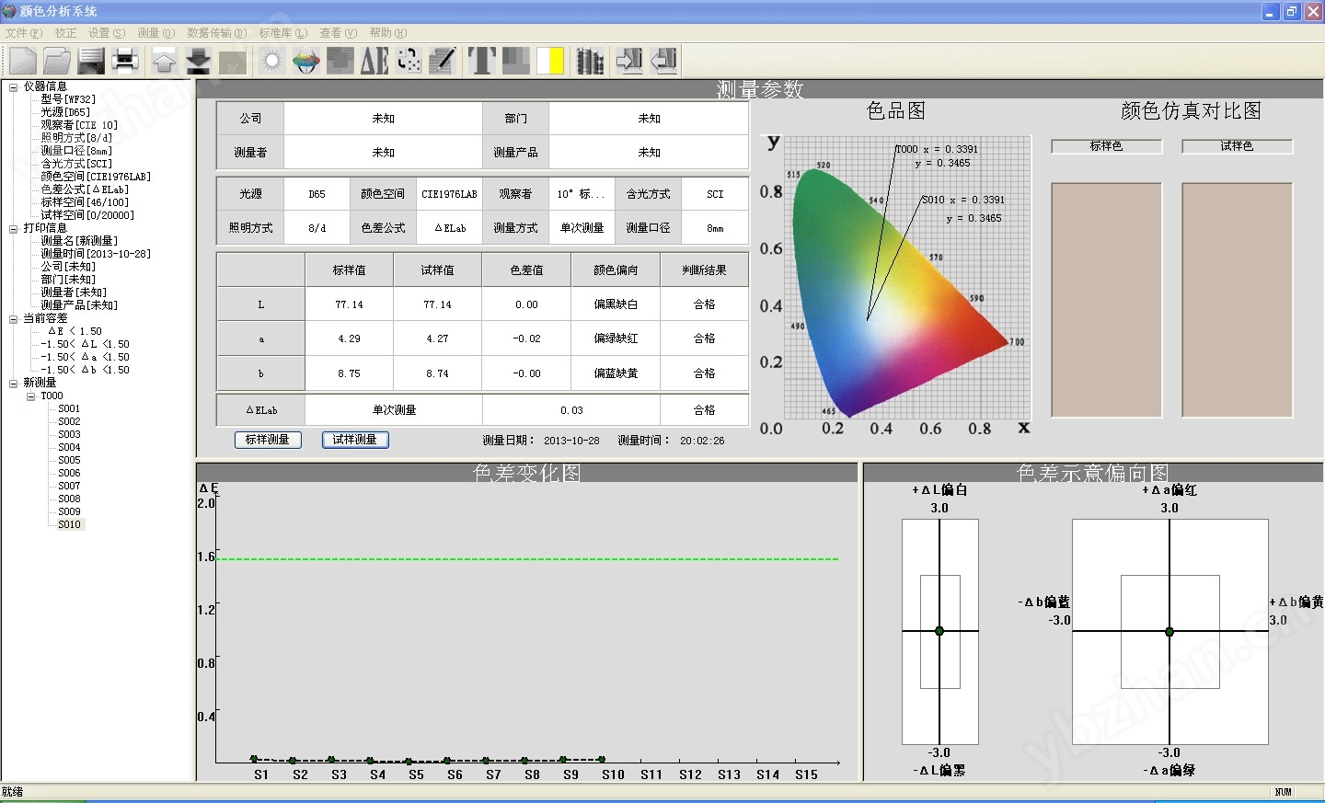Click the upload arrow toolbar icon
Viewport: 1325px width, 803px height.
(164, 61)
